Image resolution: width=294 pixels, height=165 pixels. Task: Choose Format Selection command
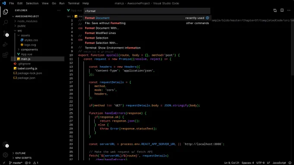(147, 38)
